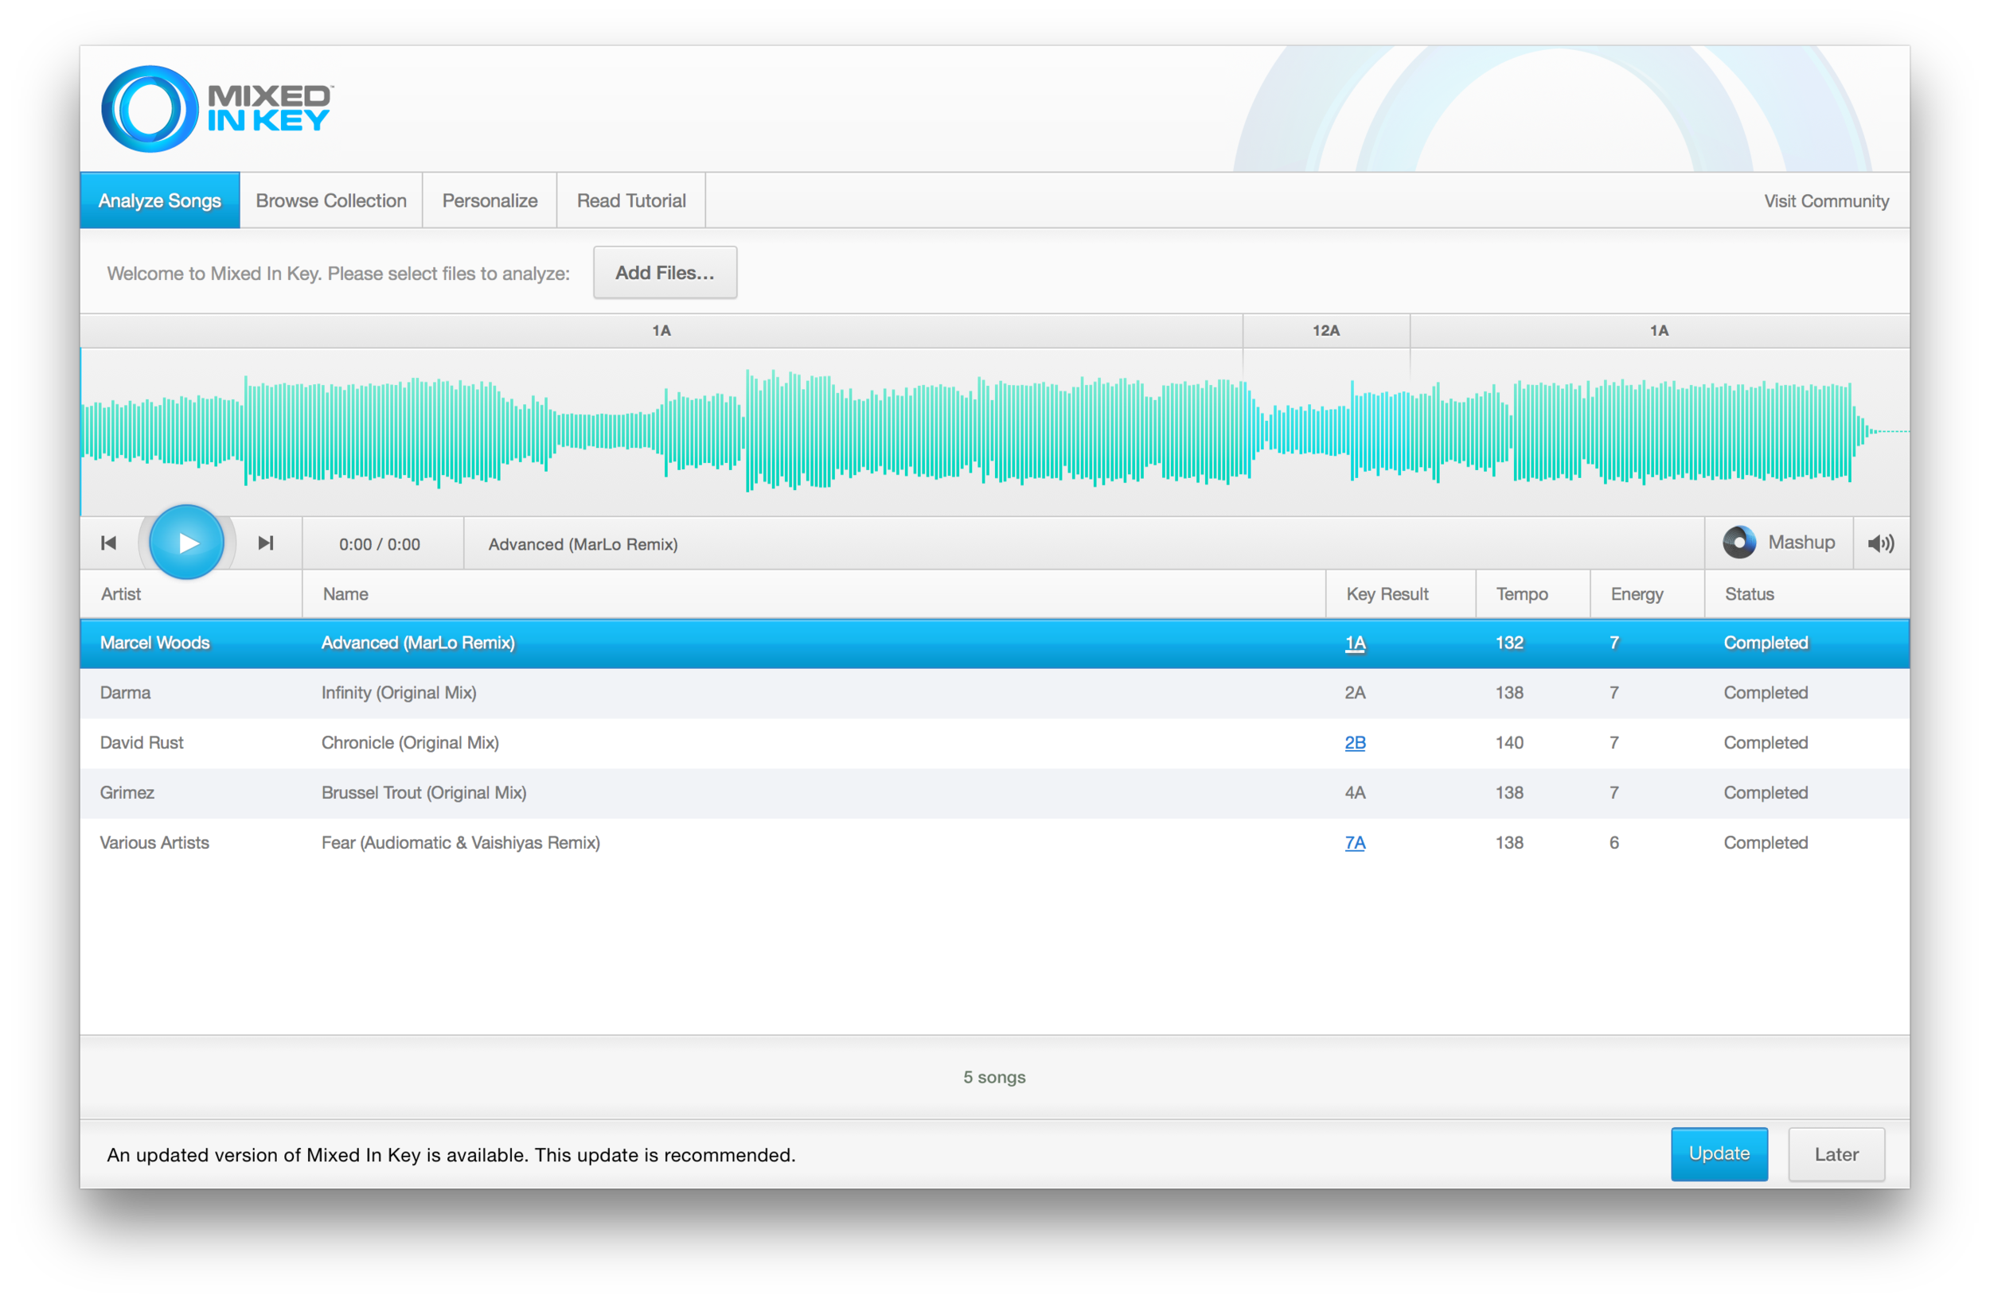Click the Advanced (MarLo Remix) player title
This screenshot has width=1990, height=1303.
pyautogui.click(x=583, y=544)
